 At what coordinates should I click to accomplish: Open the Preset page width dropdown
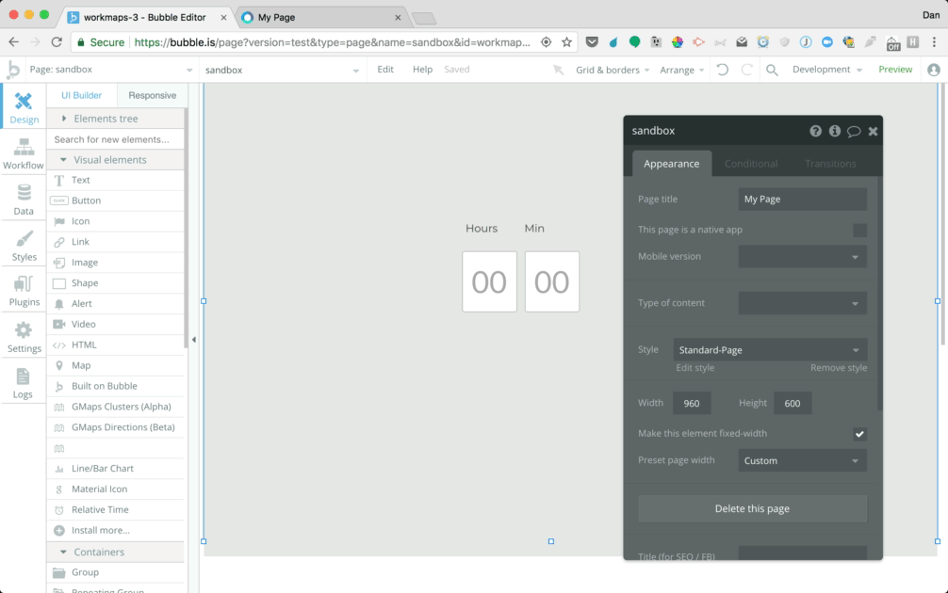tap(802, 461)
